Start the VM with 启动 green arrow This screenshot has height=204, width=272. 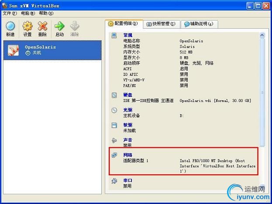click(x=59, y=26)
